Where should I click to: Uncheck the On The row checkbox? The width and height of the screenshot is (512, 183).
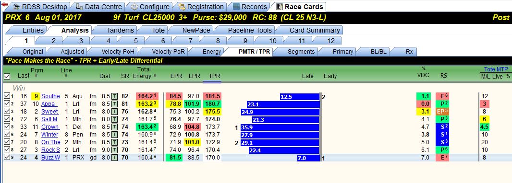tap(7, 142)
